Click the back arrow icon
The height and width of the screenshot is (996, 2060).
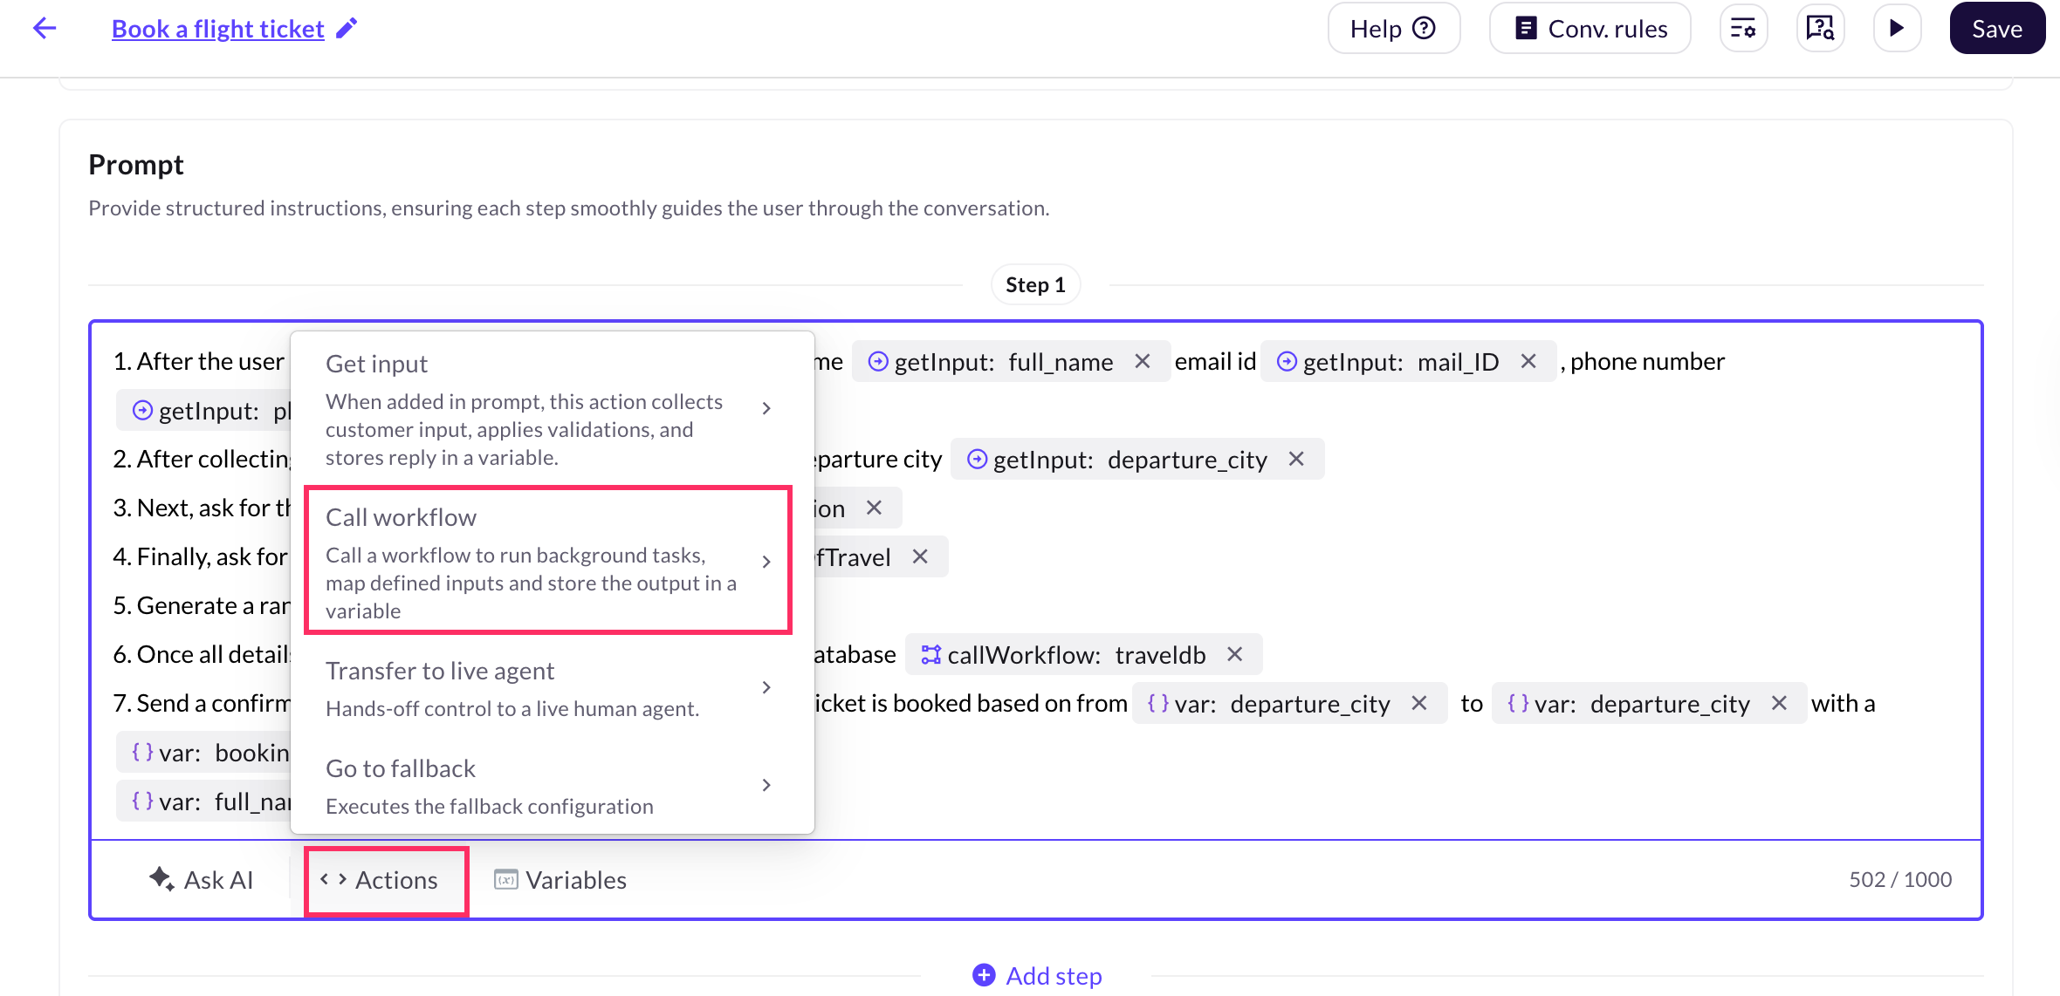tap(45, 29)
